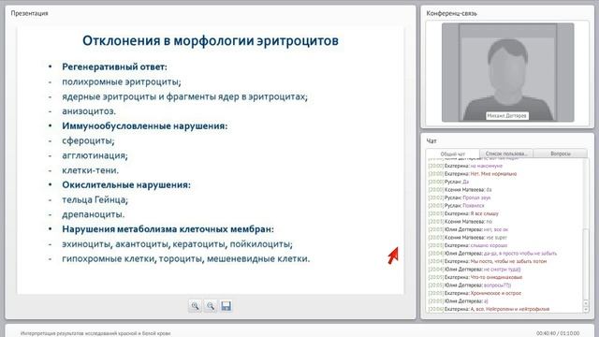The image size is (599, 337).
Task: Click chat message Екатерина: Мы посто, чтобы не забыть
Action: (x=488, y=261)
